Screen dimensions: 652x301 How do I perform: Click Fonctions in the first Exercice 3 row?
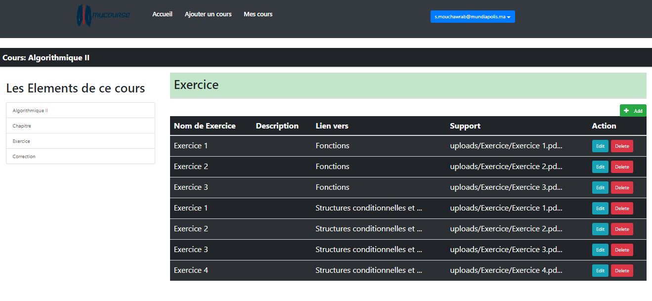(333, 187)
